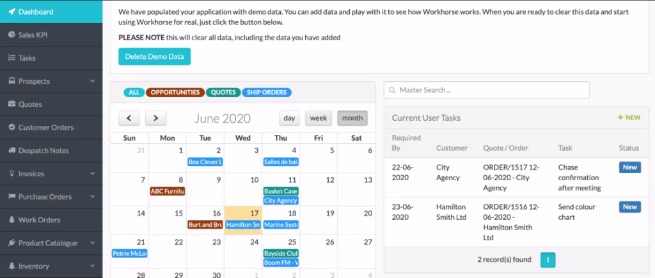Open the Petrie McLo event on June 21
655x278 pixels.
pyautogui.click(x=129, y=253)
